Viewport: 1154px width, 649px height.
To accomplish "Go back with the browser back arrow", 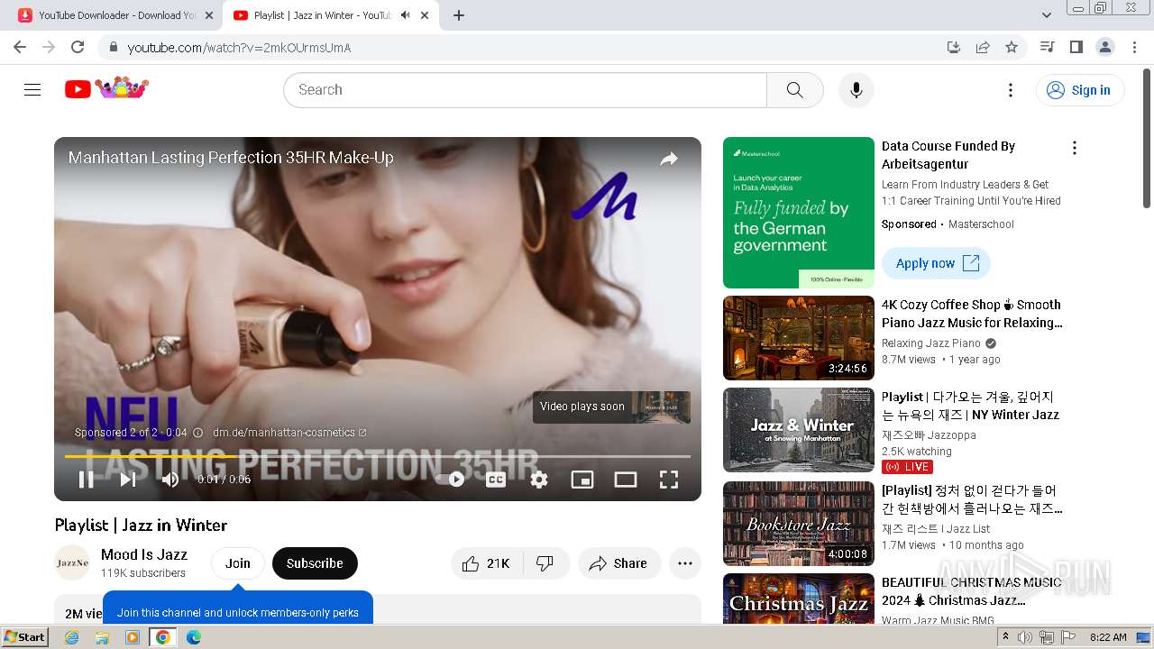I will [x=20, y=47].
